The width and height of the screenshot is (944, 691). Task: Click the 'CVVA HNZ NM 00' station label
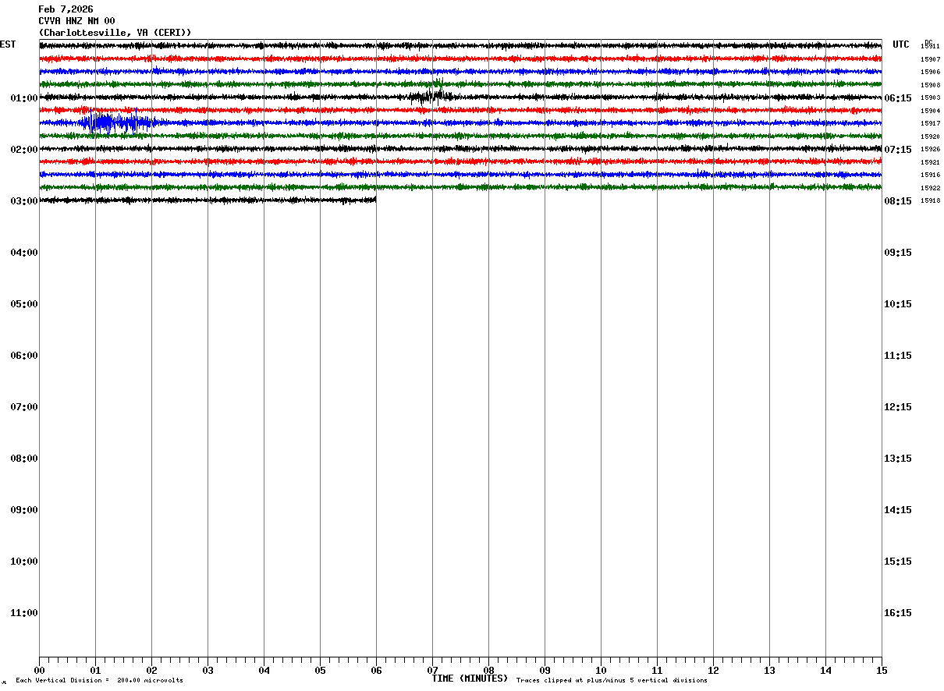(76, 21)
